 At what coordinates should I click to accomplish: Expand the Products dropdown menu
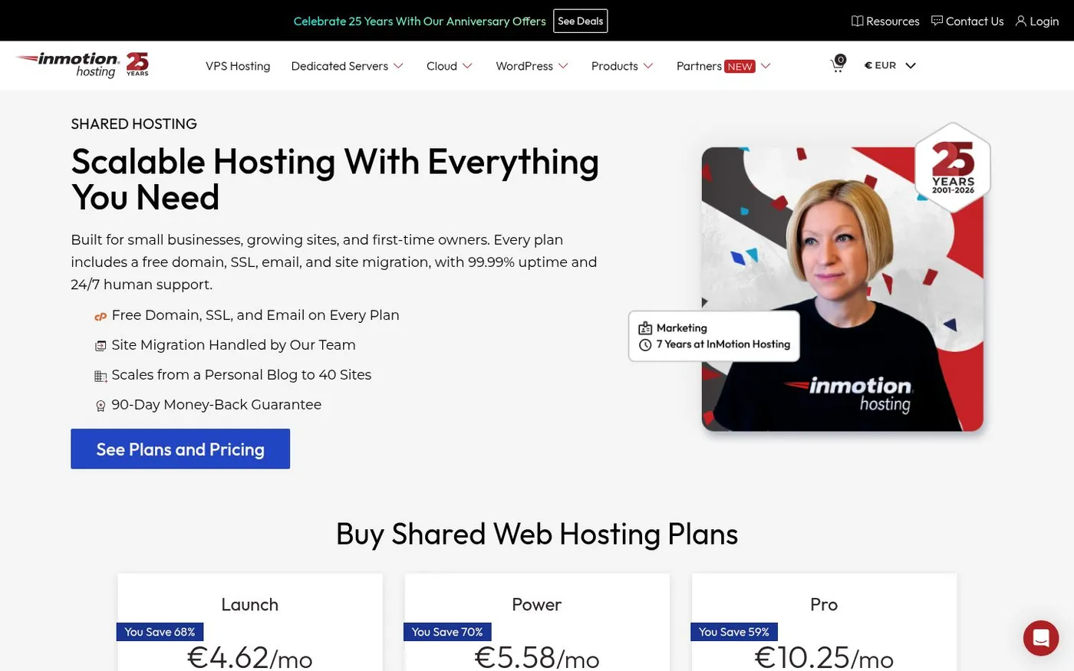[x=622, y=66]
